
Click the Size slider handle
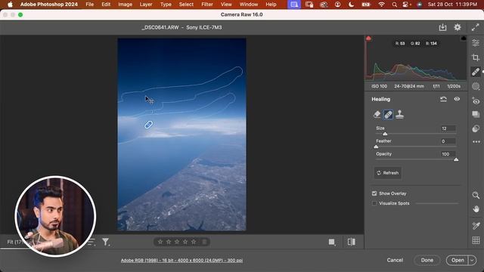pyautogui.click(x=385, y=134)
